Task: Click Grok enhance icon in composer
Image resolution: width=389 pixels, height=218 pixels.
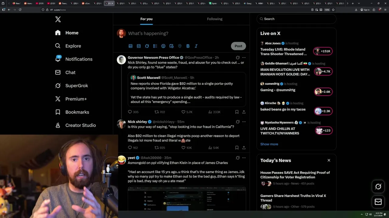Action: click(x=147, y=46)
